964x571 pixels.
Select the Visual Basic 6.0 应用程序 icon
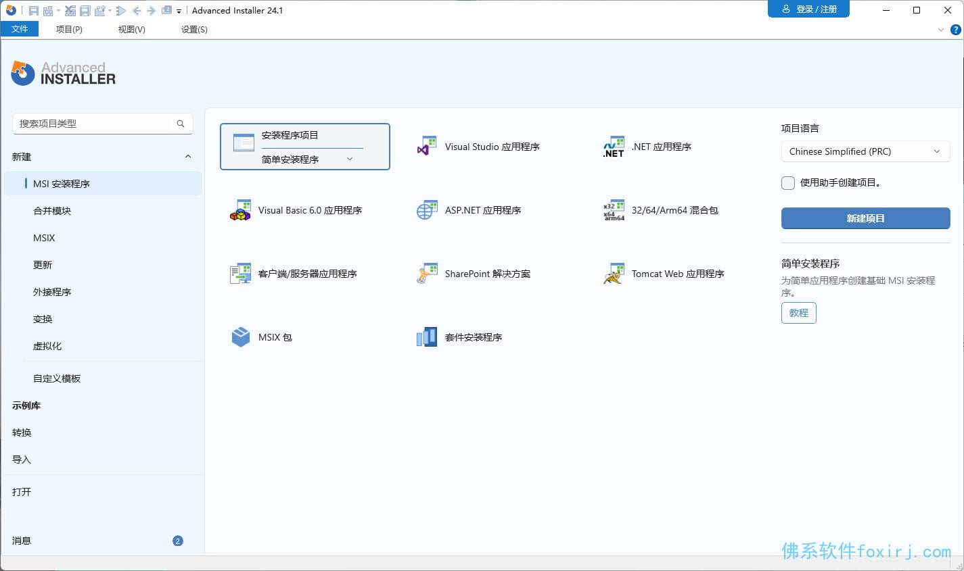[240, 210]
